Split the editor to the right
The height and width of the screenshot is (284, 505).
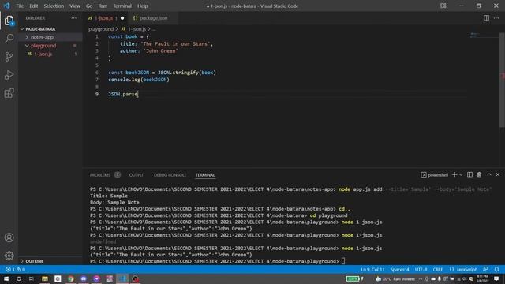click(x=486, y=18)
